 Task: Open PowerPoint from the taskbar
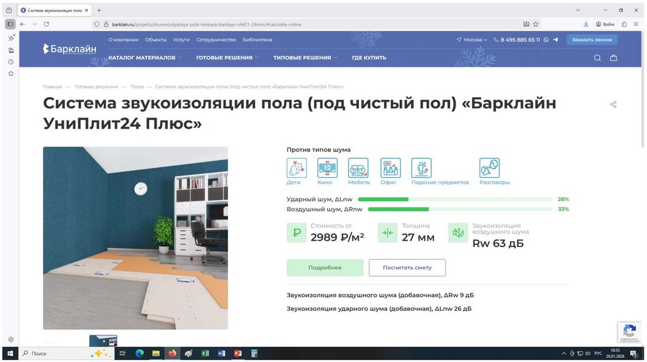pos(238,353)
